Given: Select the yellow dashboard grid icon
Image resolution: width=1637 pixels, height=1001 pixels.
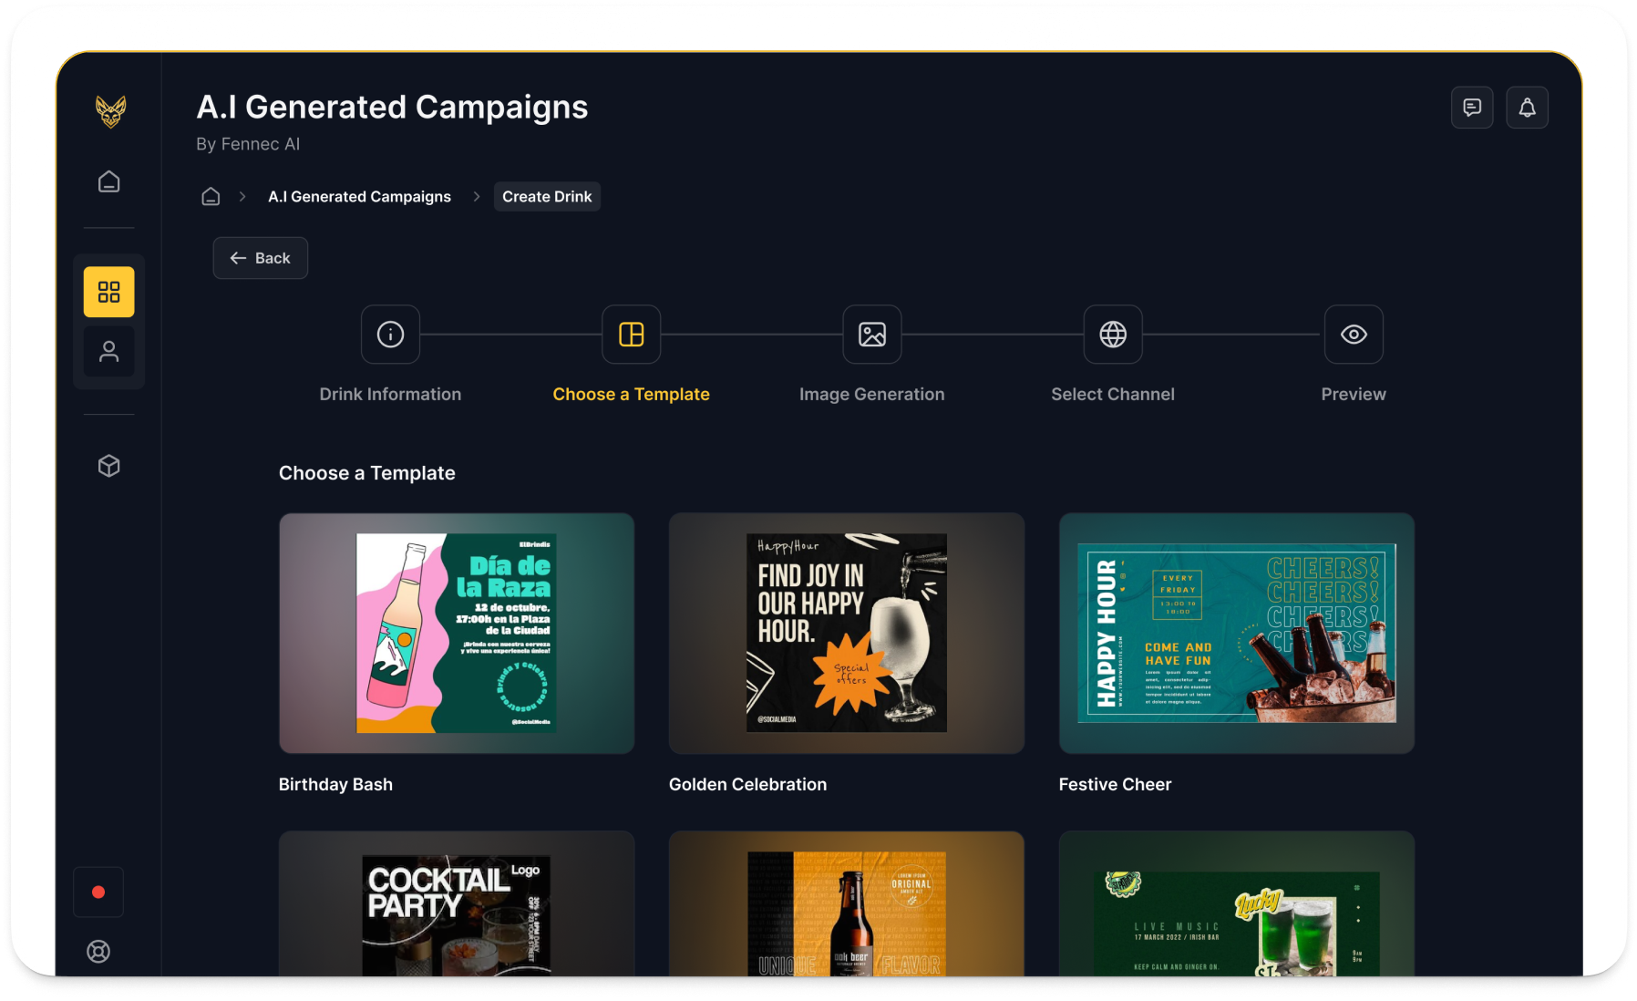Looking at the screenshot, I should (108, 292).
